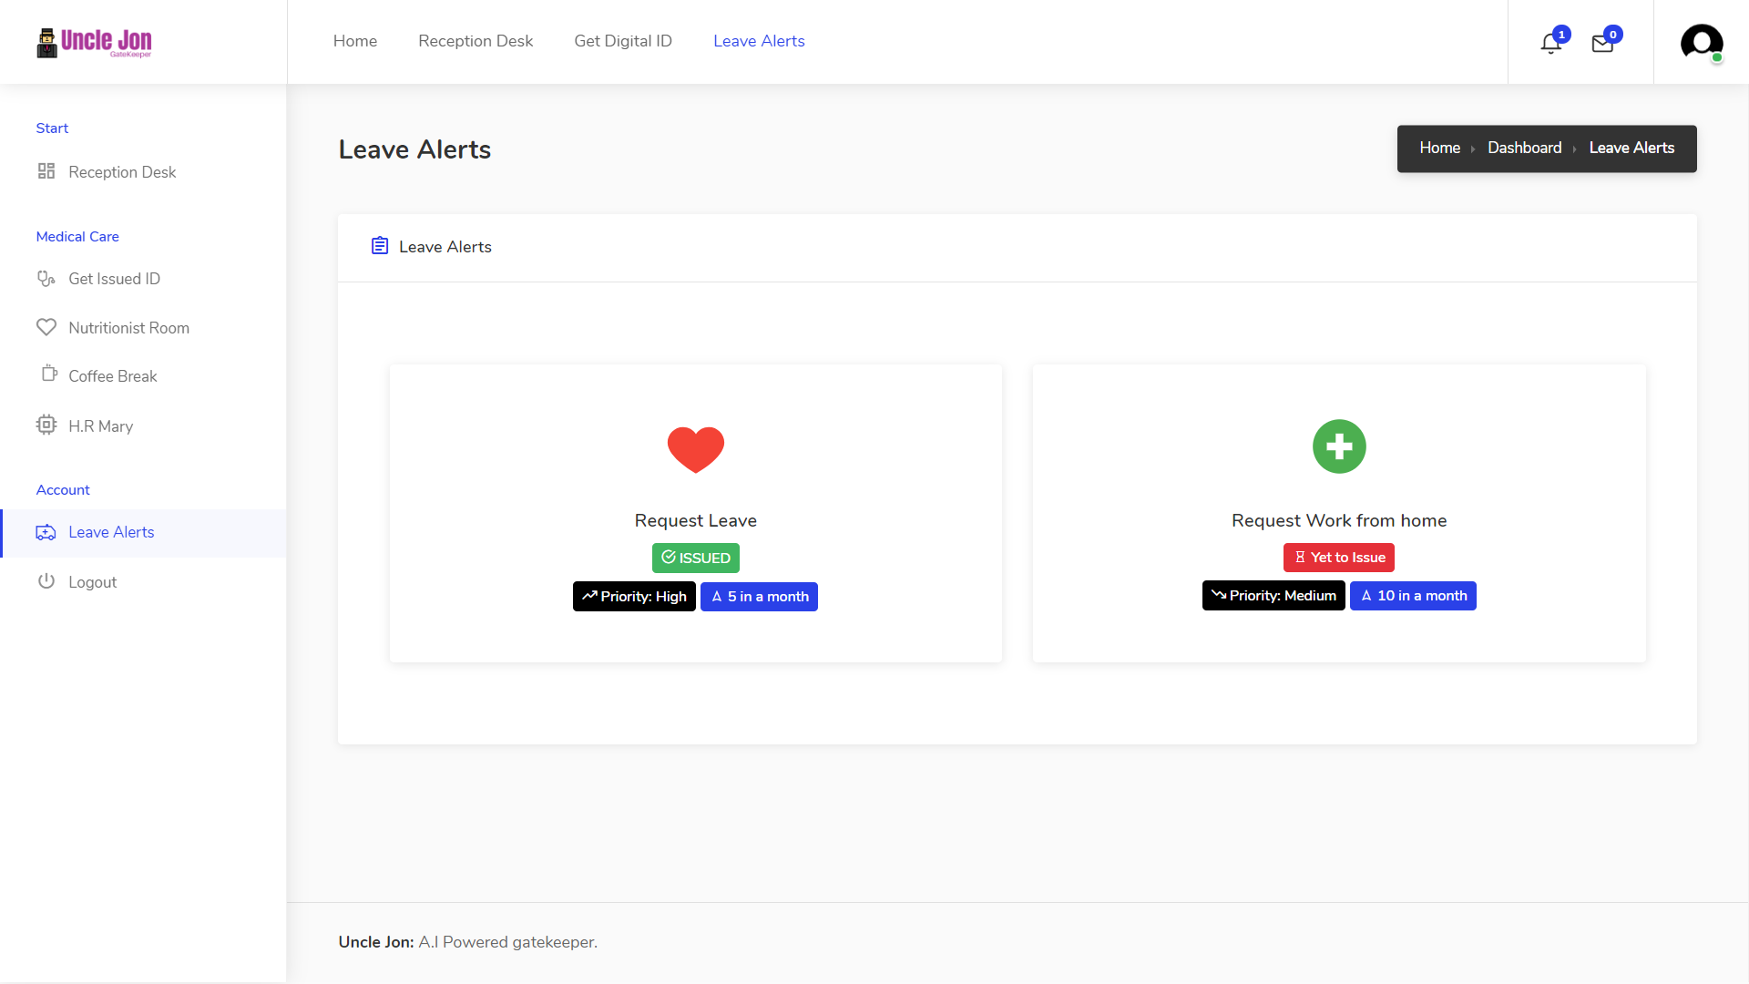This screenshot has height=984, width=1749.
Task: Click the Priority: High black badge
Action: 634,597
